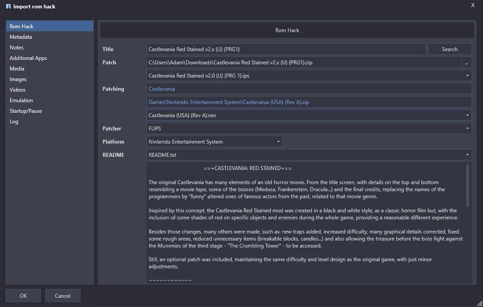Open Startup/Pause section
This screenshot has height=307, width=483.
50,111
